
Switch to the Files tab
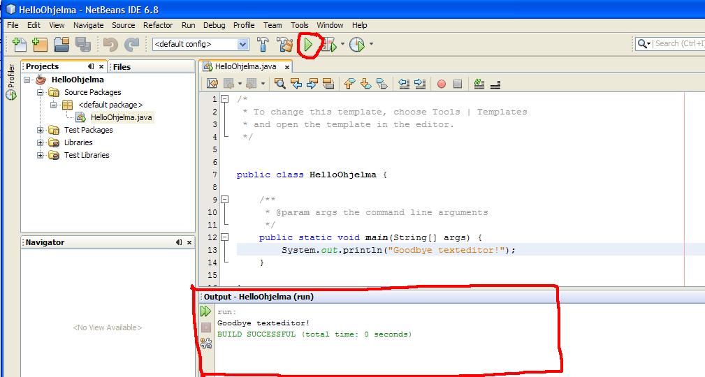click(x=122, y=67)
